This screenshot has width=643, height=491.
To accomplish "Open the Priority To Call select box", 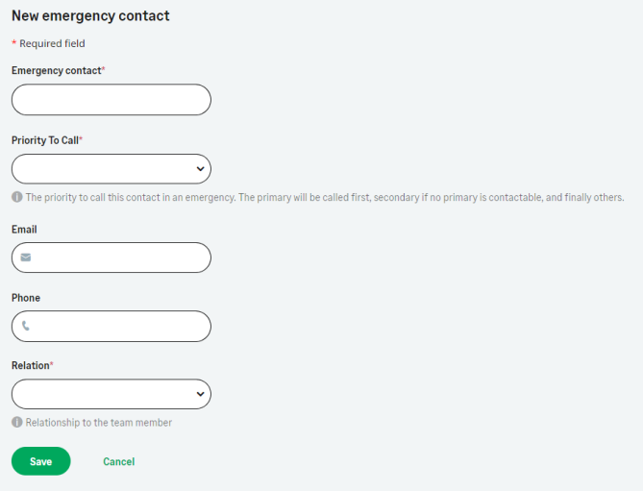I will pos(111,168).
